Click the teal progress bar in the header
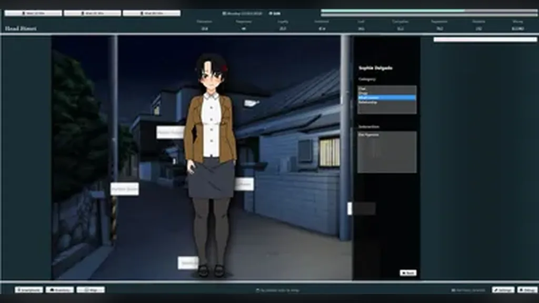Screen dimensions: 539x303 pos(429,11)
